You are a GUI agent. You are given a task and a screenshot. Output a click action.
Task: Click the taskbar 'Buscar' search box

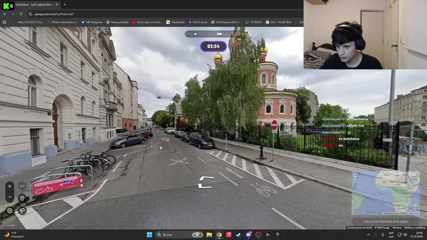tap(180, 235)
